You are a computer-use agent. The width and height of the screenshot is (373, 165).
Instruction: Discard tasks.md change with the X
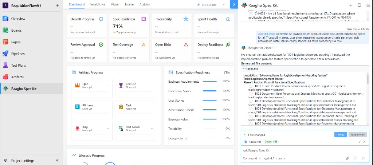point(364,142)
